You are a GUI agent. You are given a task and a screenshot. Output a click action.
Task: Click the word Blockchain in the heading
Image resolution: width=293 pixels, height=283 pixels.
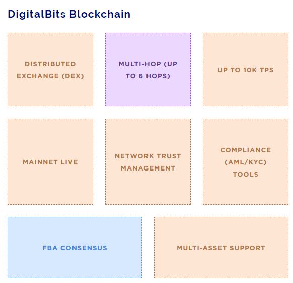click(100, 14)
